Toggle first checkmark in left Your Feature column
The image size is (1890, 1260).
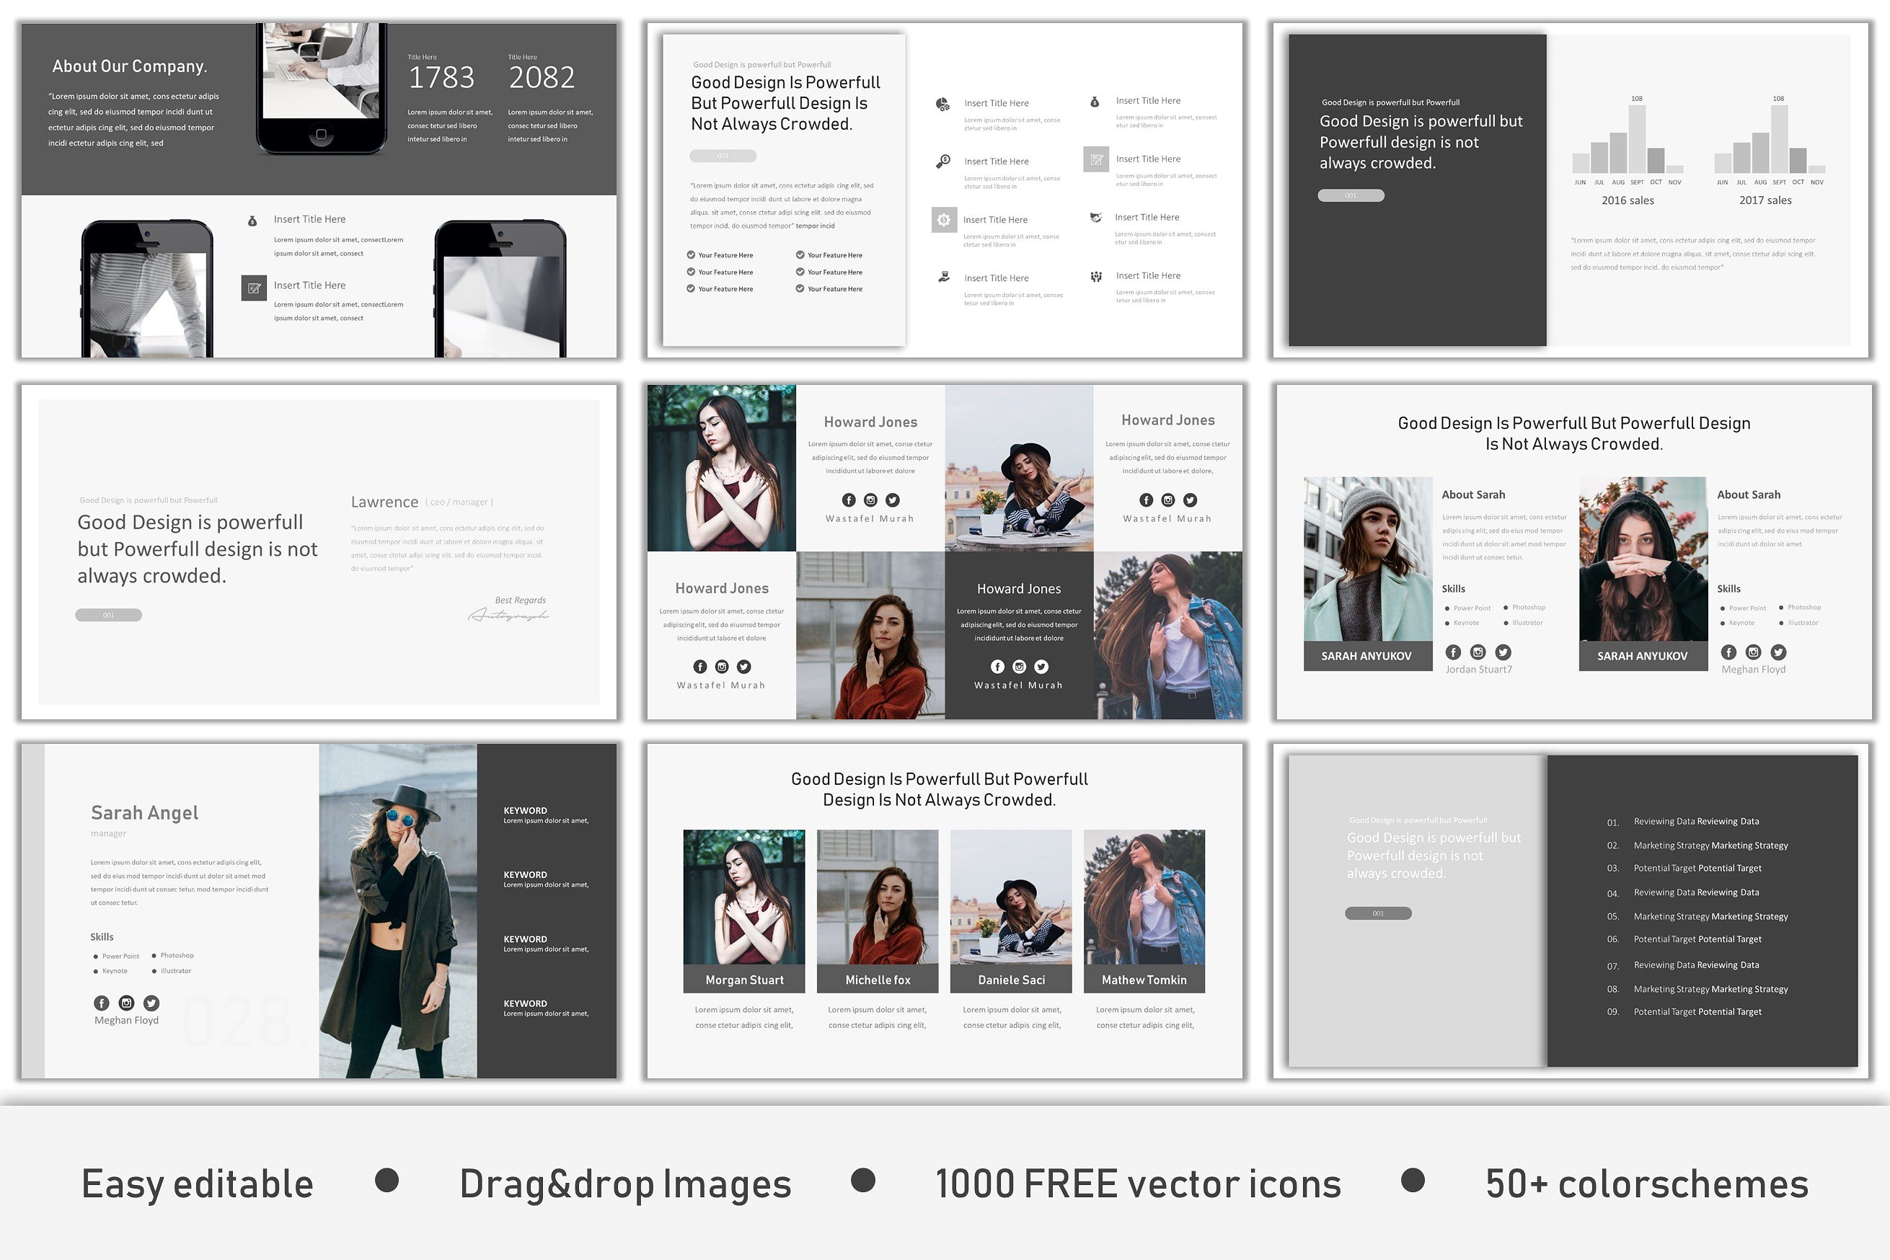(691, 254)
